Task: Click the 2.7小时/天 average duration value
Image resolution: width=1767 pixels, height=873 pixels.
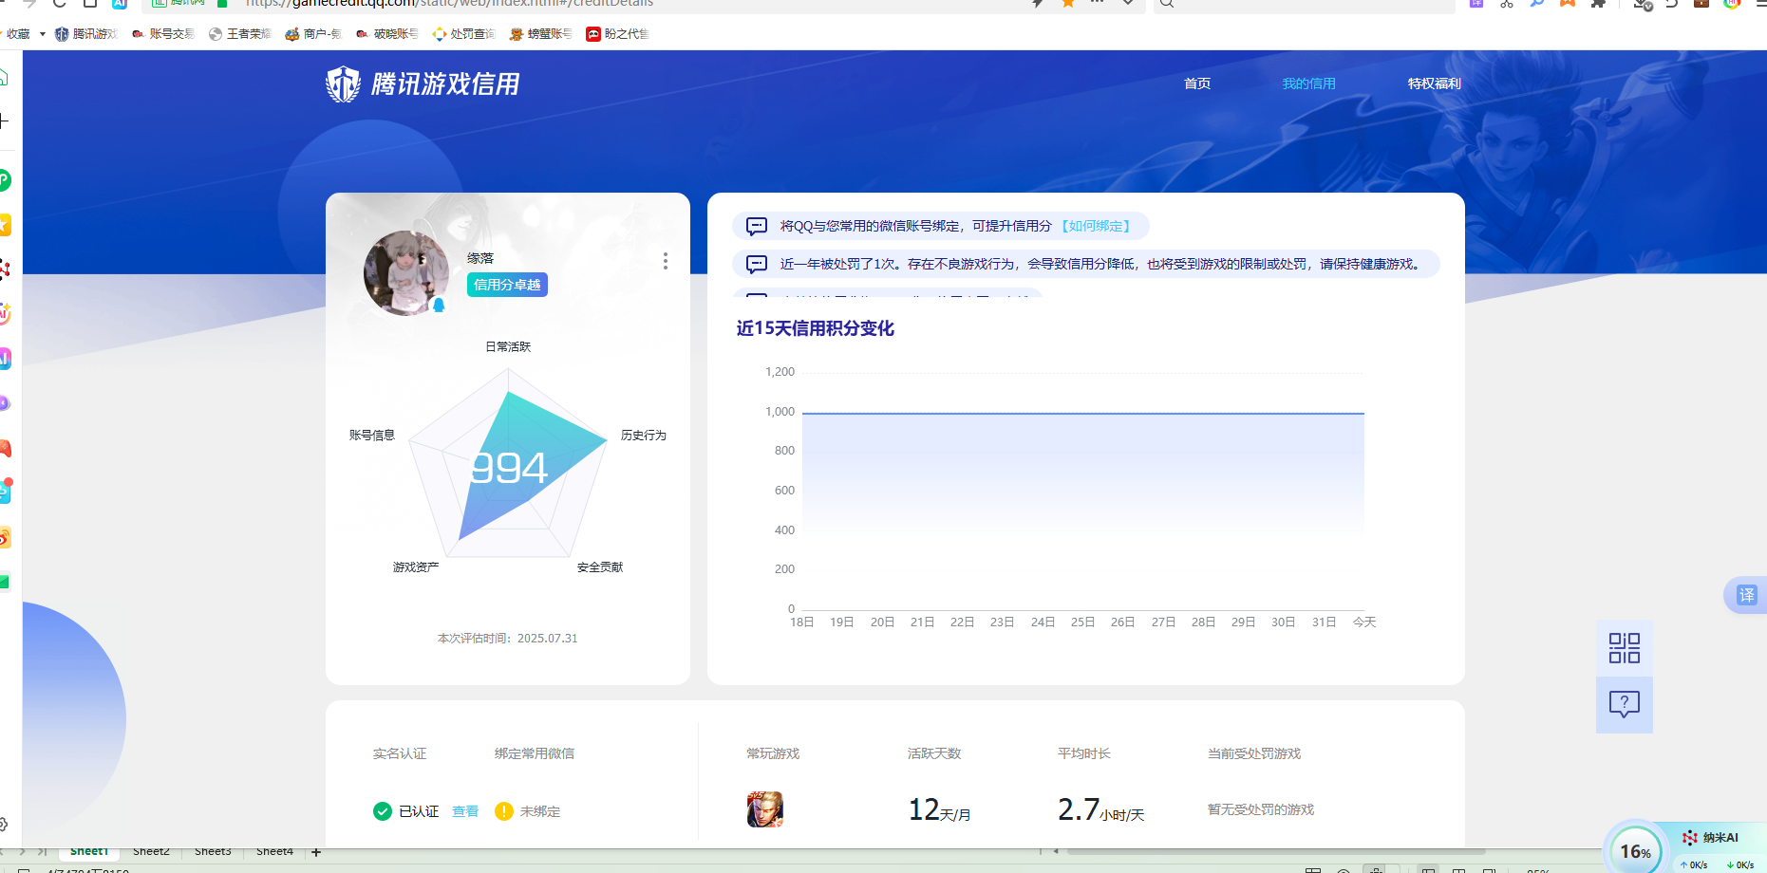Action: [1101, 809]
